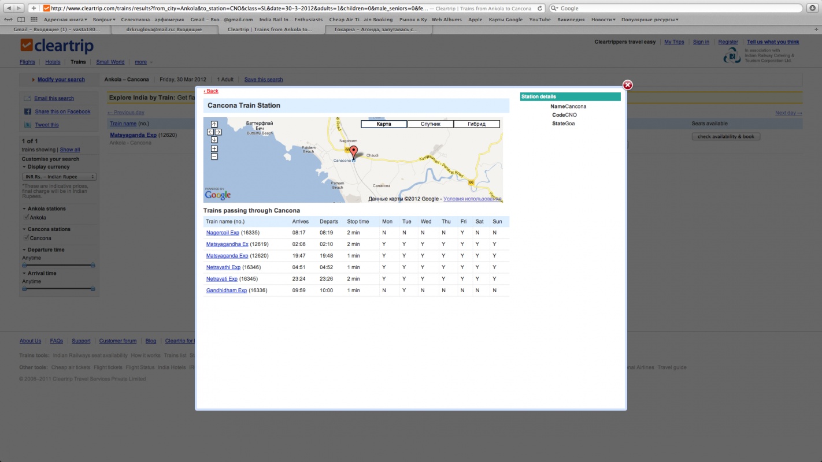
Task: Pan the map up
Action: coord(214,124)
